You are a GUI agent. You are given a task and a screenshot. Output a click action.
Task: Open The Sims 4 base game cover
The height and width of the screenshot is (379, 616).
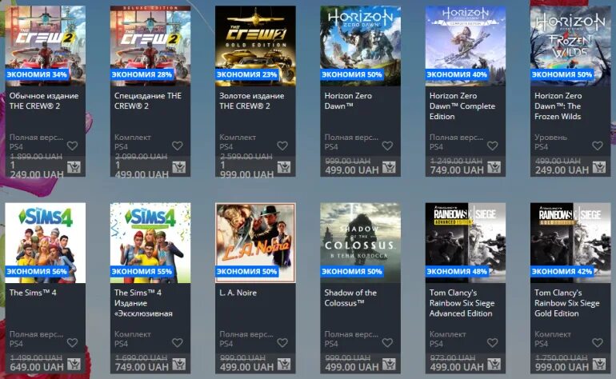click(45, 243)
